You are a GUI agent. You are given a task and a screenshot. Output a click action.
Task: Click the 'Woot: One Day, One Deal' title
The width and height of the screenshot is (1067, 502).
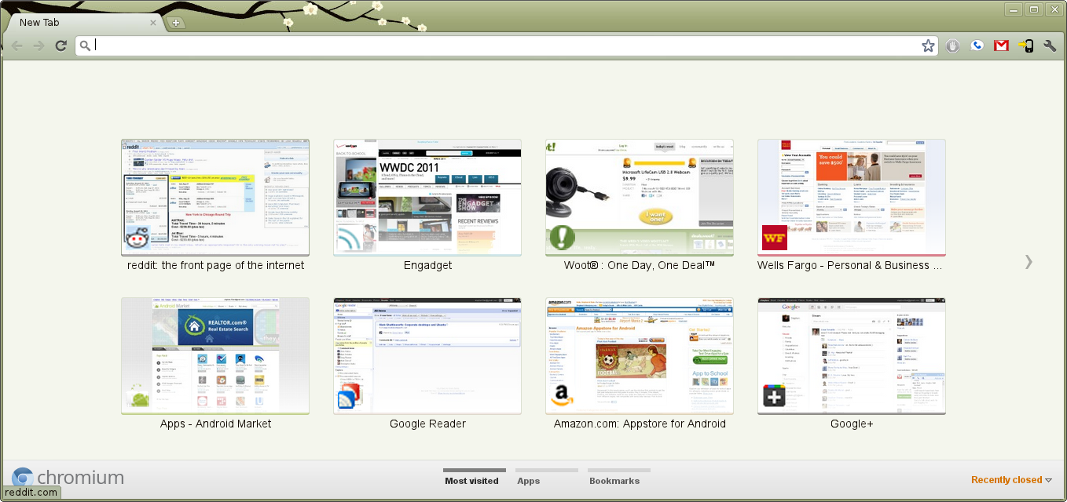(640, 265)
